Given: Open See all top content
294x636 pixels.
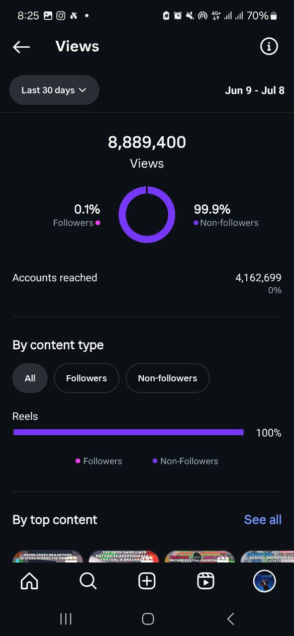Looking at the screenshot, I should pos(263,520).
